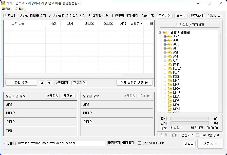Click the 폴더열기 button
Screen dimensions: 227x155
(x=128, y=143)
